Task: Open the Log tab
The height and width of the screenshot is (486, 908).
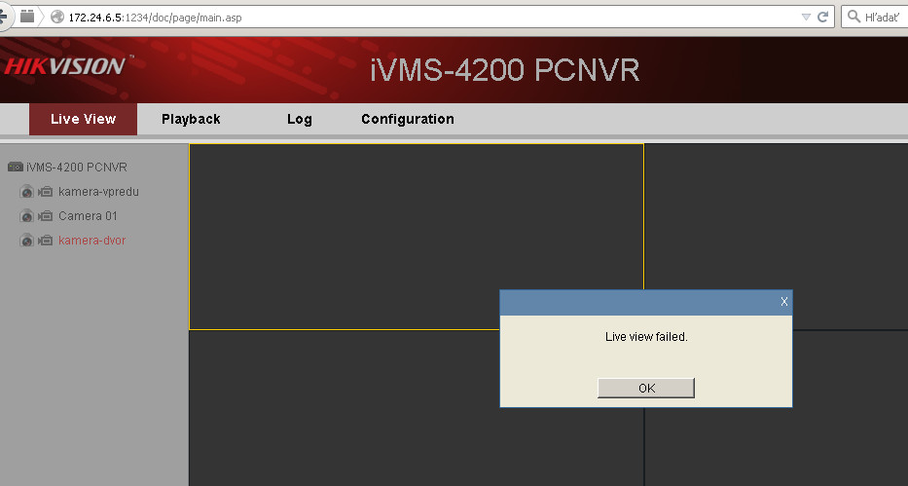Action: (x=300, y=119)
